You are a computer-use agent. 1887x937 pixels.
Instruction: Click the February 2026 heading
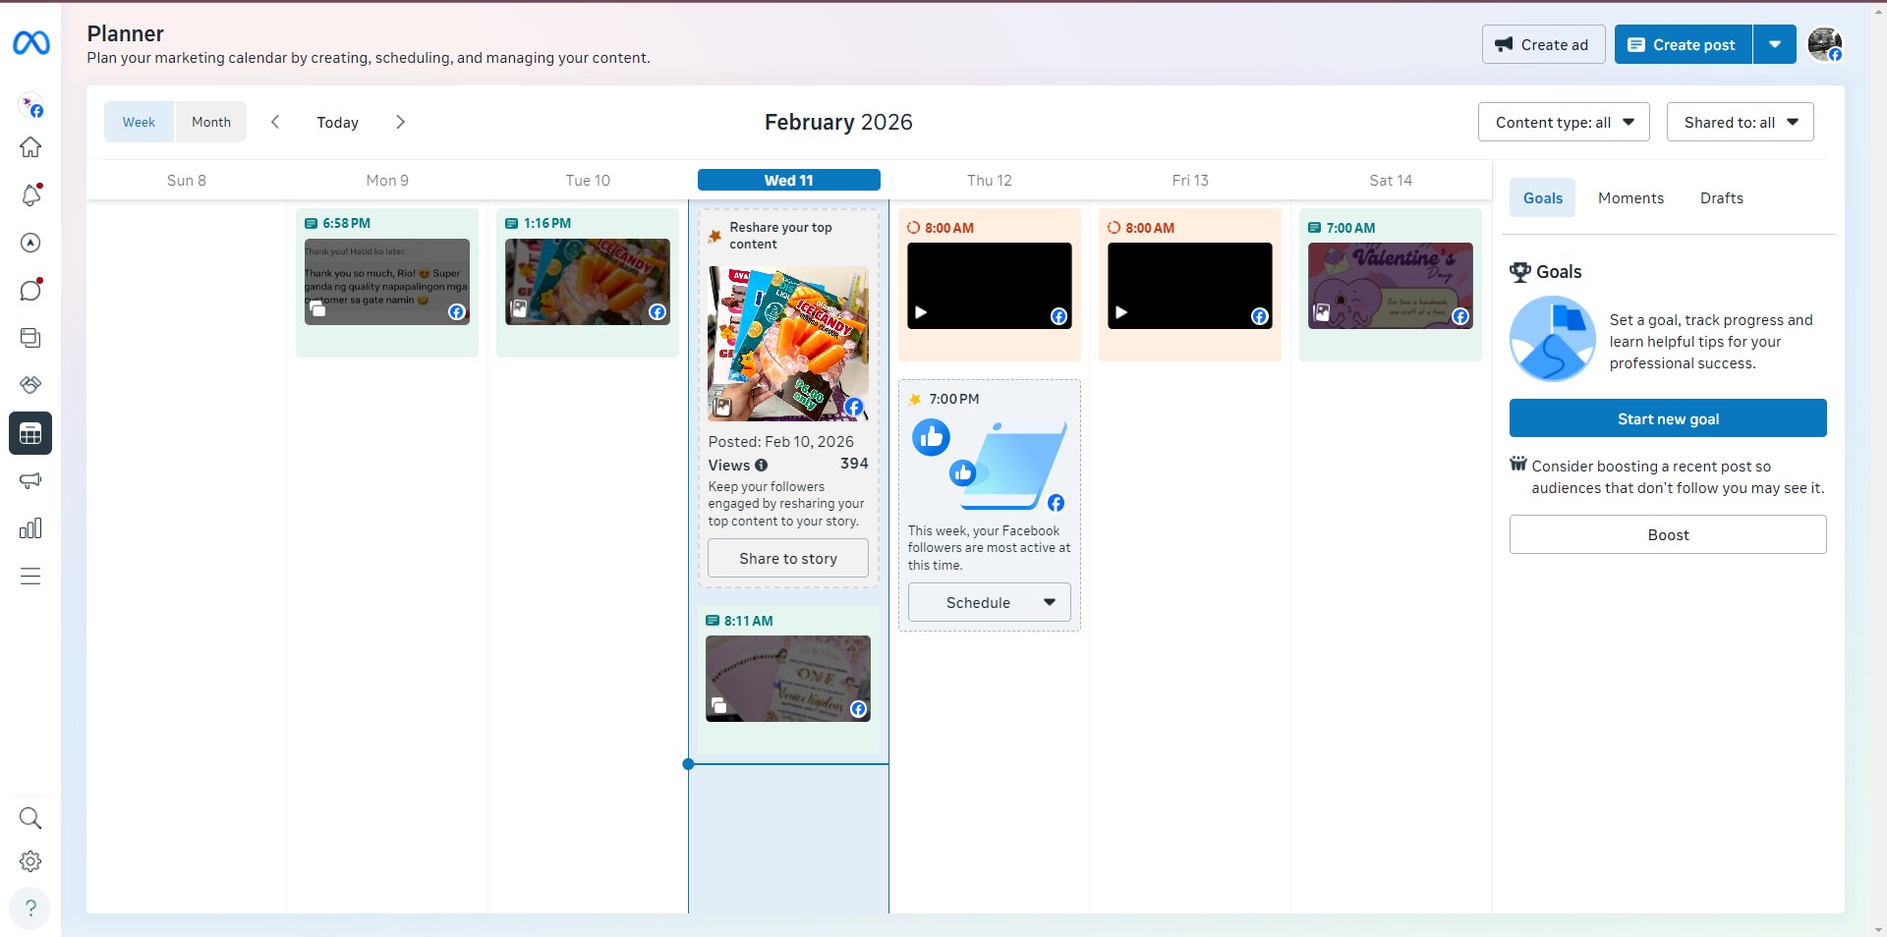coord(838,122)
